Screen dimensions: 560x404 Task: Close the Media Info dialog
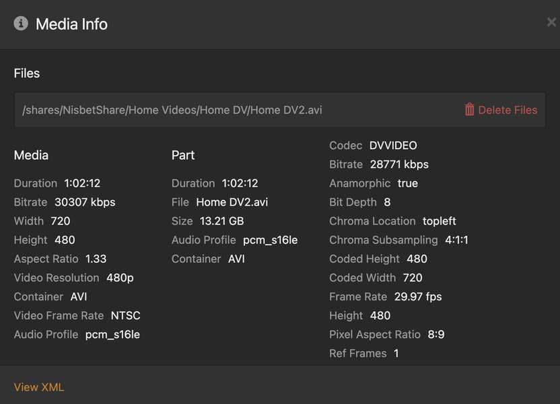pos(551,23)
